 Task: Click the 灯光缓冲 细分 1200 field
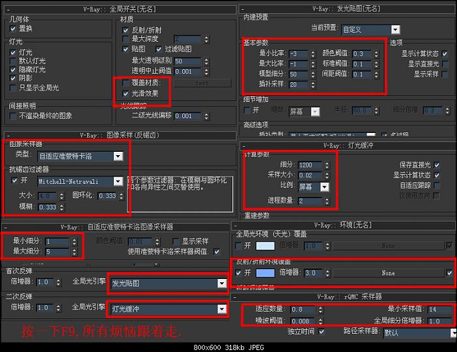[x=311, y=165]
